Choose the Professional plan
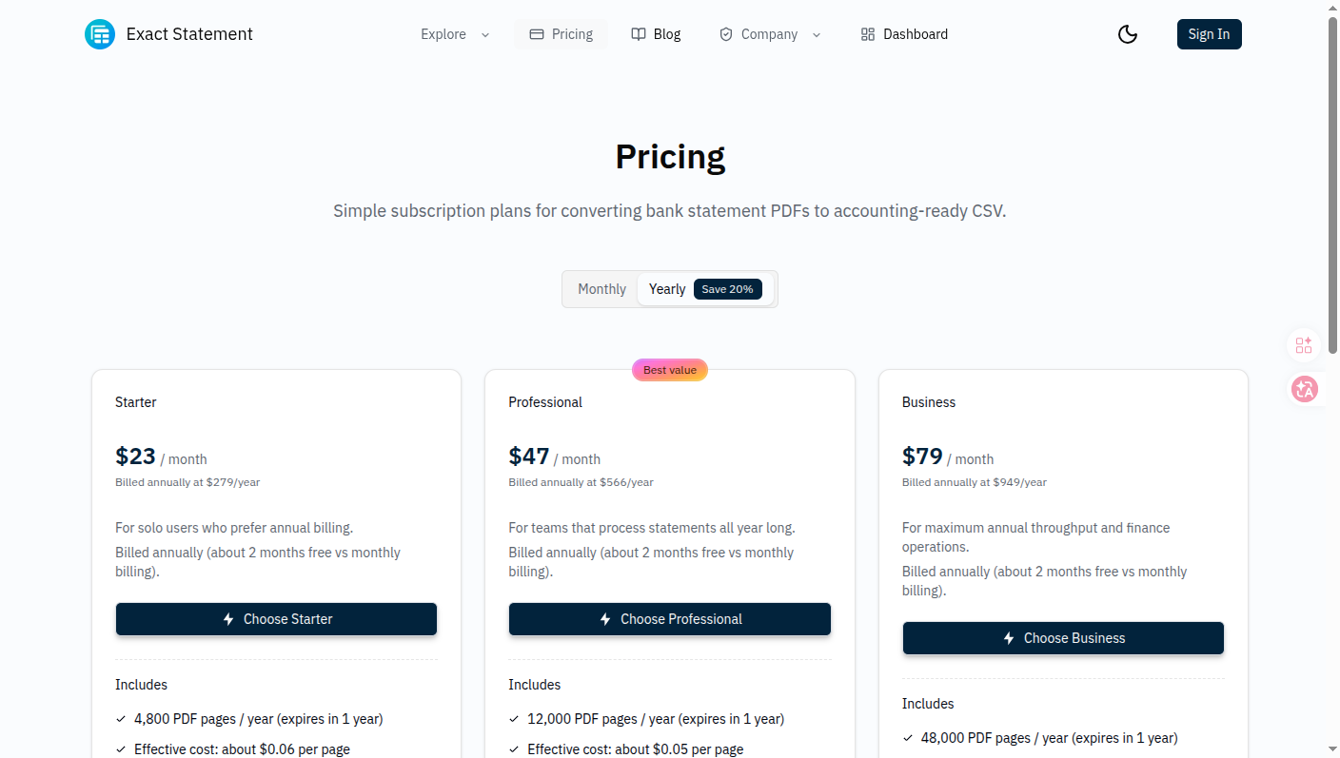 669,619
